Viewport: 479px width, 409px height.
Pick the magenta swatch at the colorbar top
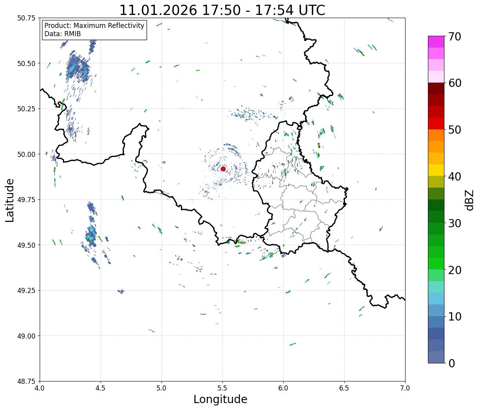[436, 42]
